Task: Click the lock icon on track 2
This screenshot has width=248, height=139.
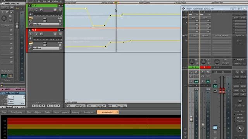Action: coord(59,30)
